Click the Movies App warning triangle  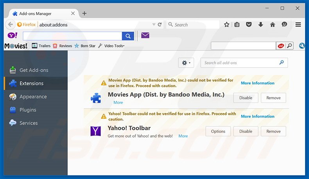[104, 83]
